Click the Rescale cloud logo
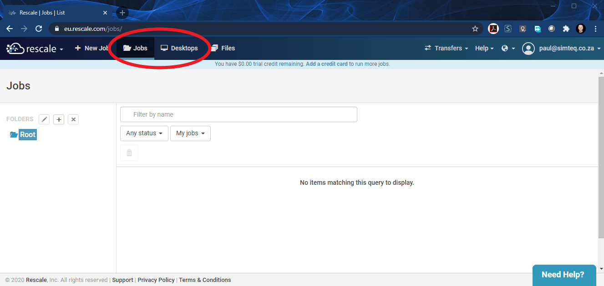604x286 pixels. (x=15, y=48)
